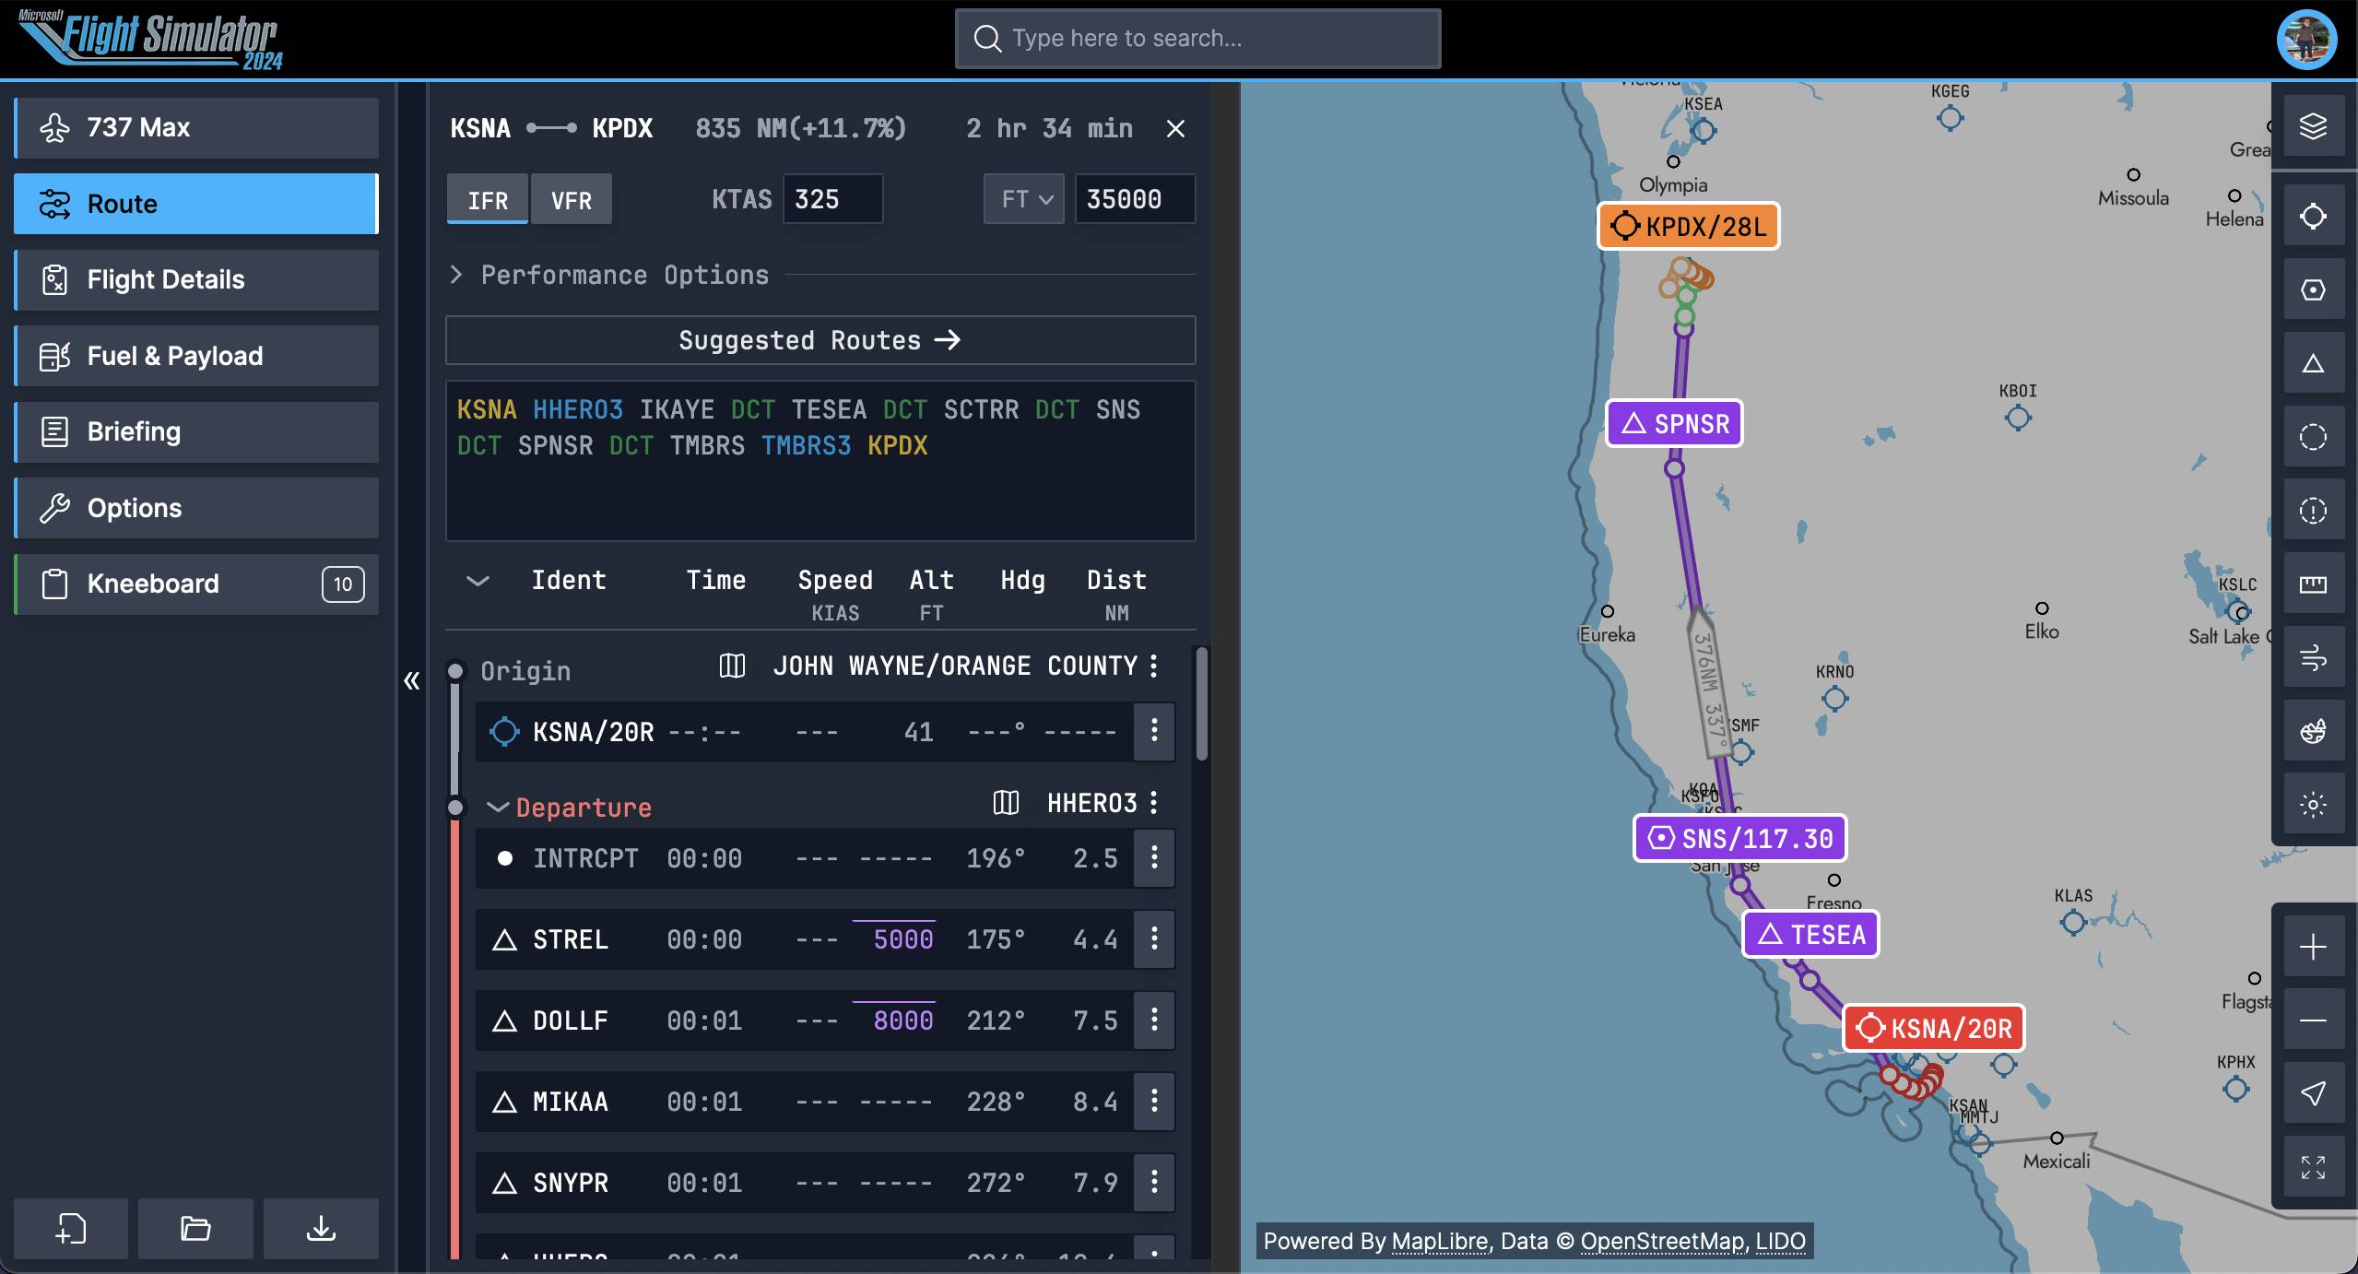Open the map layers icon
Image resolution: width=2358 pixels, height=1274 pixels.
tap(2313, 126)
